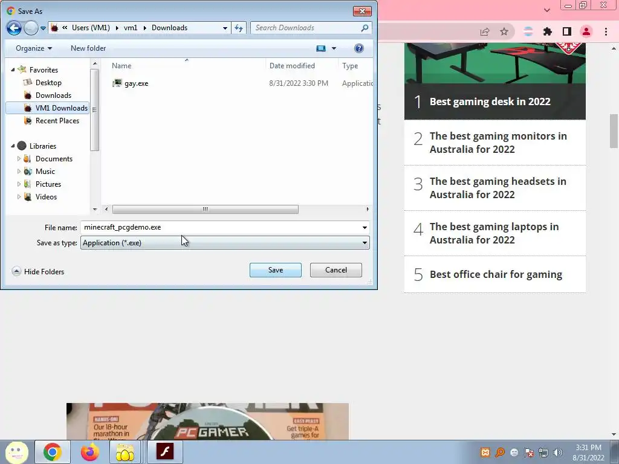Image resolution: width=619 pixels, height=464 pixels.
Task: Select VM1 Downloads in Favorites
Action: coord(47,108)
